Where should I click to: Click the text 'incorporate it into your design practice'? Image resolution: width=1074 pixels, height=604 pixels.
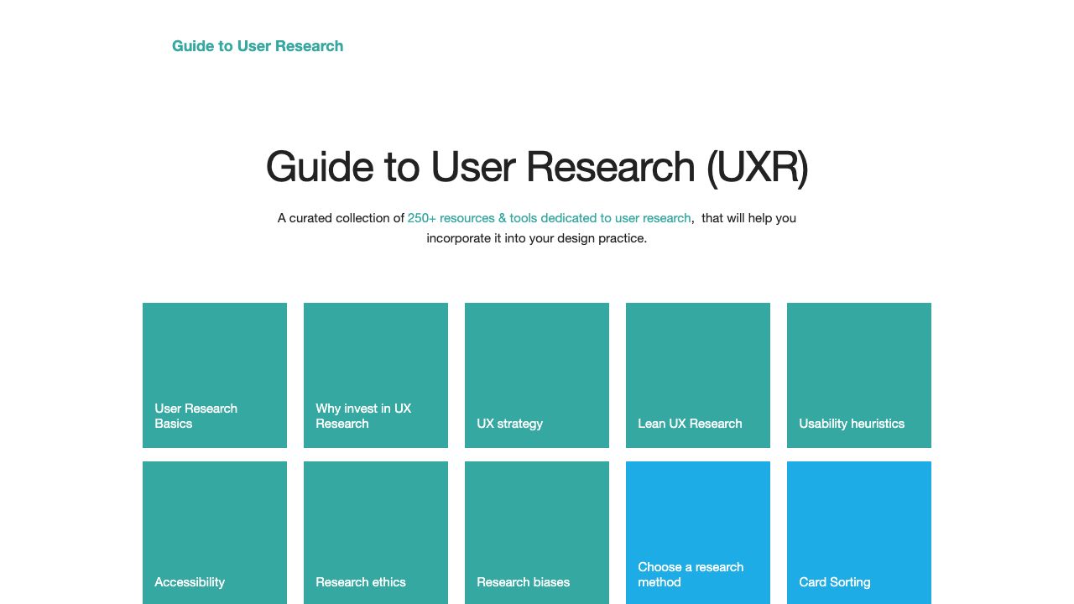[537, 238]
